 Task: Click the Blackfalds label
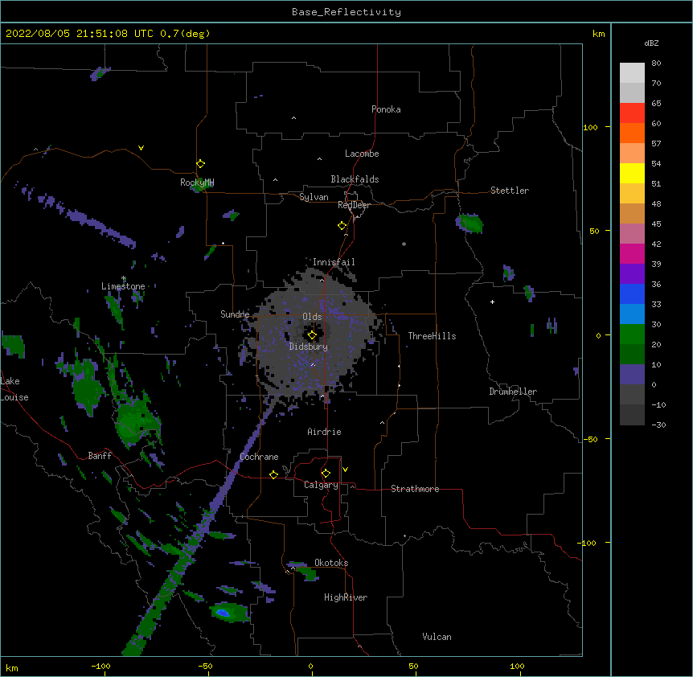tap(355, 179)
